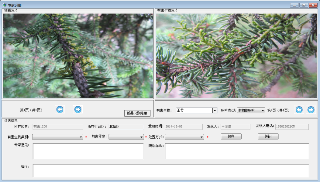Image resolution: width=320 pixels, height=182 pixels.
Task: Click the 备注 input field
Action: pos(170,170)
